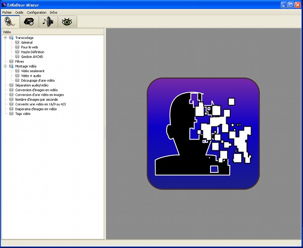Viewport: 303px width, 248px height.
Task: Select Vidéo + audio item
Action: 31,76
